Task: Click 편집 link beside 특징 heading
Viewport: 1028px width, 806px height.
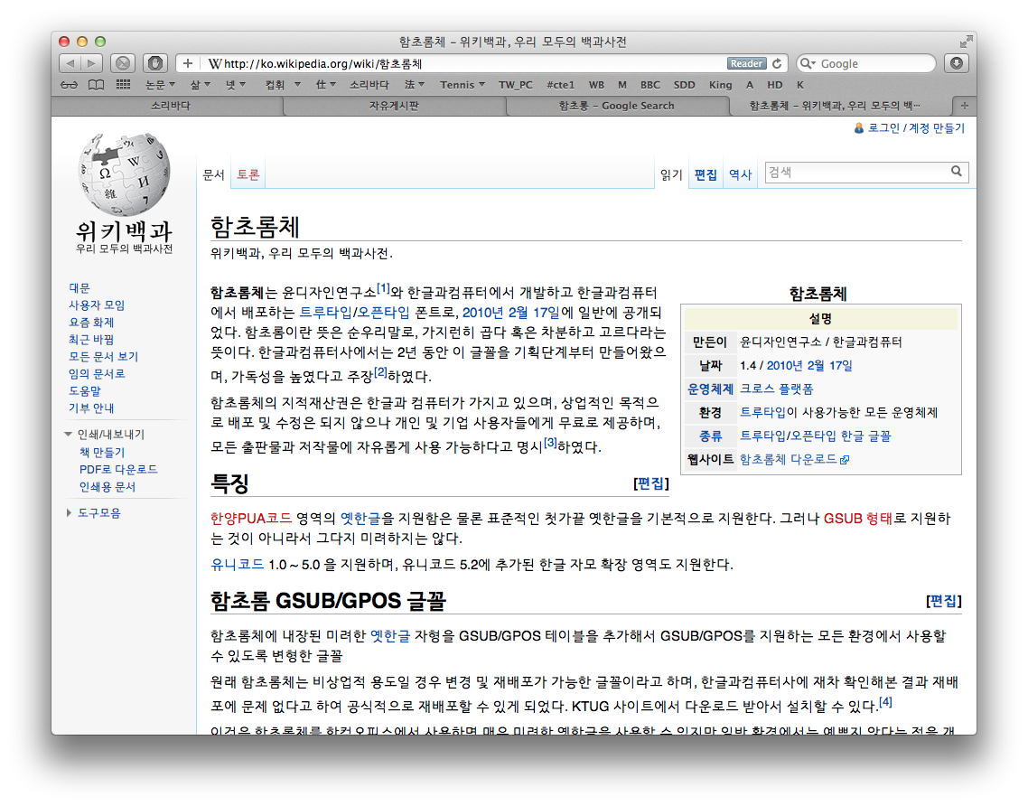Action: (x=650, y=483)
